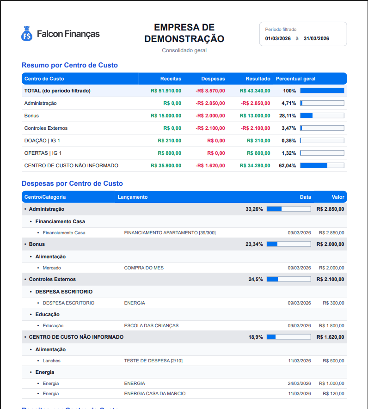Click Controles Externos percentage 3,47%
The height and width of the screenshot is (409, 368).
pos(288,128)
